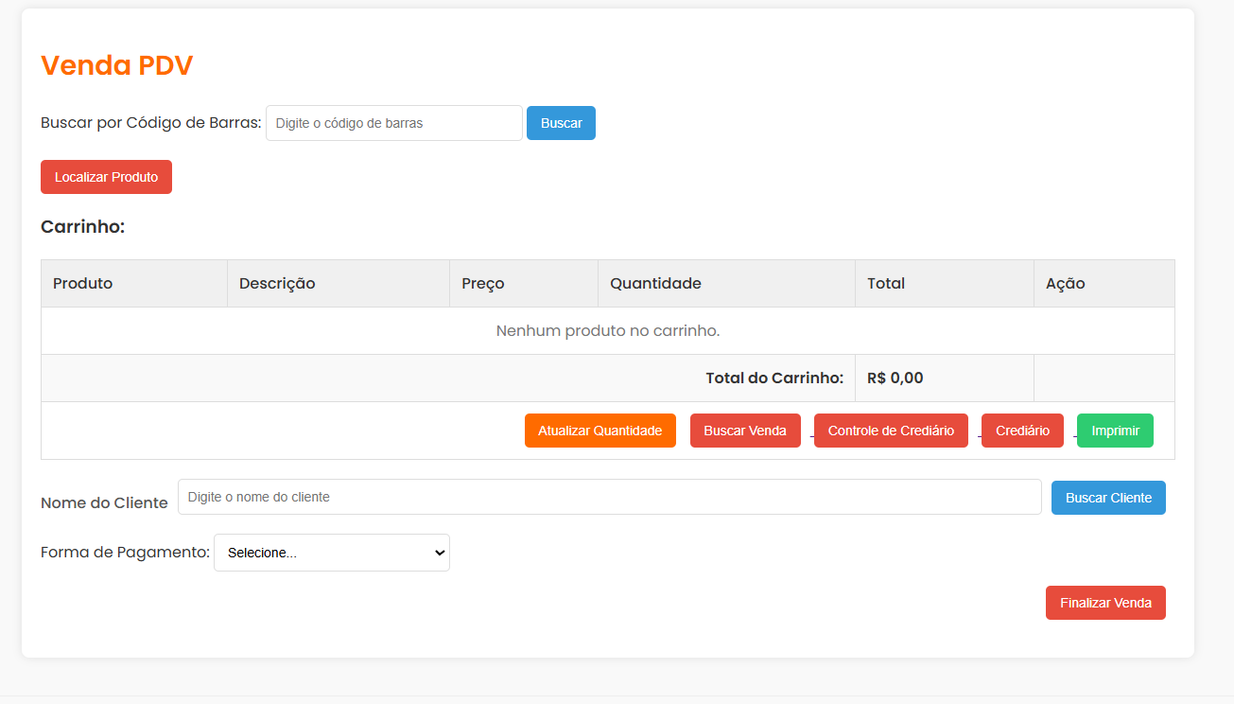Screen dimensions: 1234x704
Task: Click the Preço column header
Action: point(483,284)
